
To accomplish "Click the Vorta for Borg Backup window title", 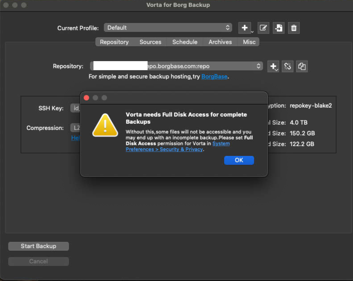I will pos(178,5).
